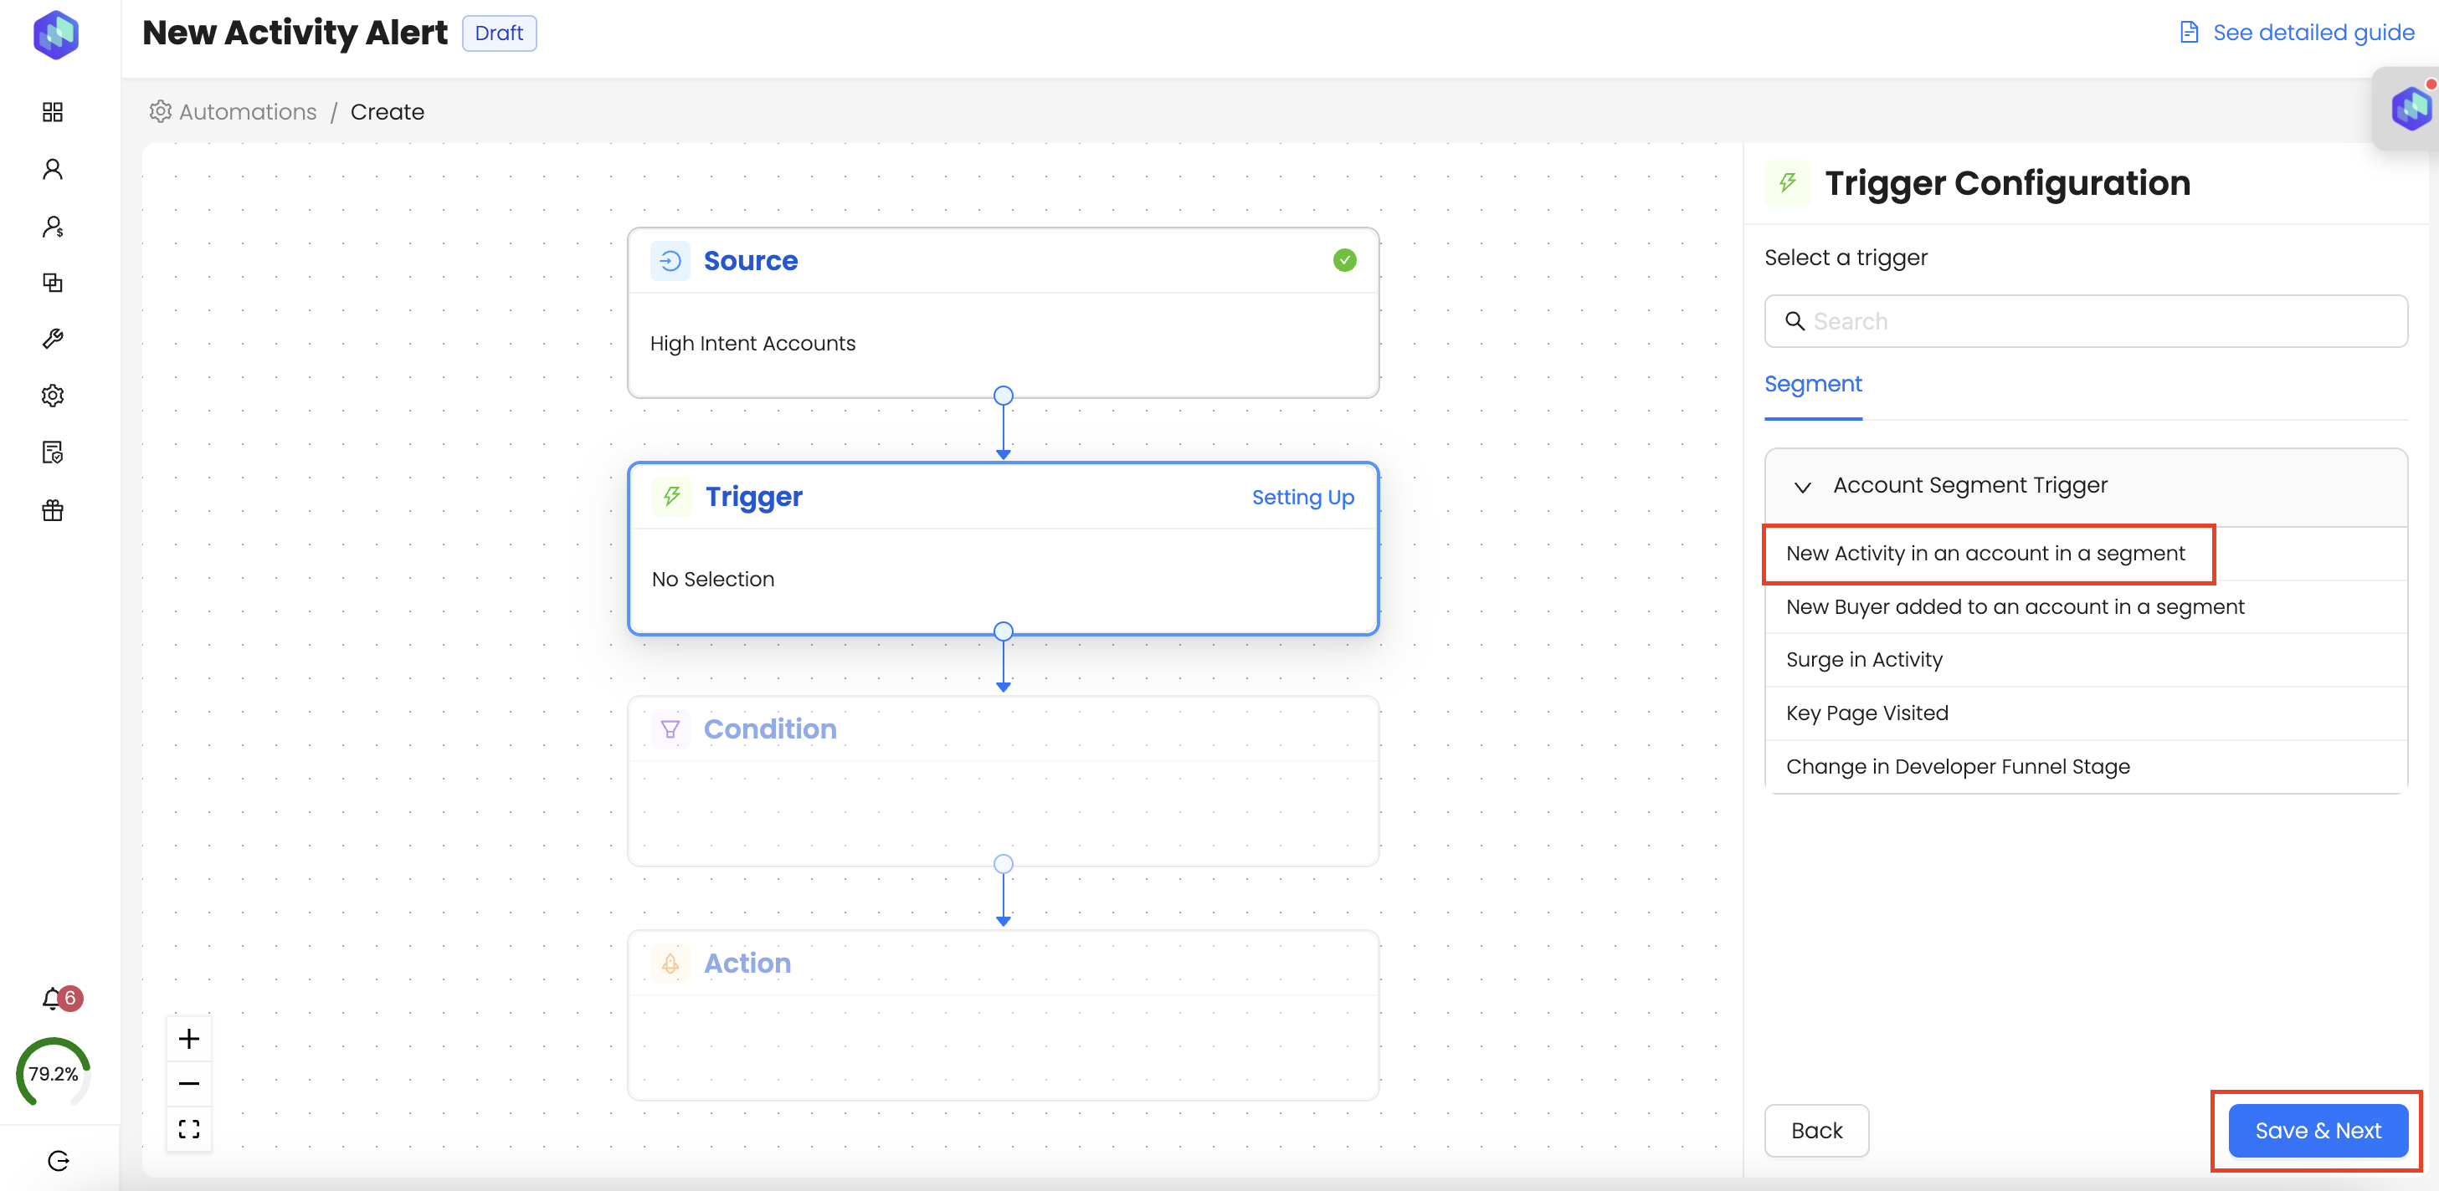Viewport: 2439px width, 1191px height.
Task: Click the logout icon at sidebar bottom
Action: [x=59, y=1161]
